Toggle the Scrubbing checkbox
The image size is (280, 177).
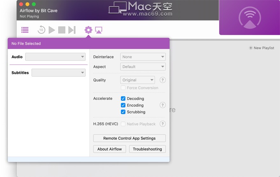(x=123, y=112)
